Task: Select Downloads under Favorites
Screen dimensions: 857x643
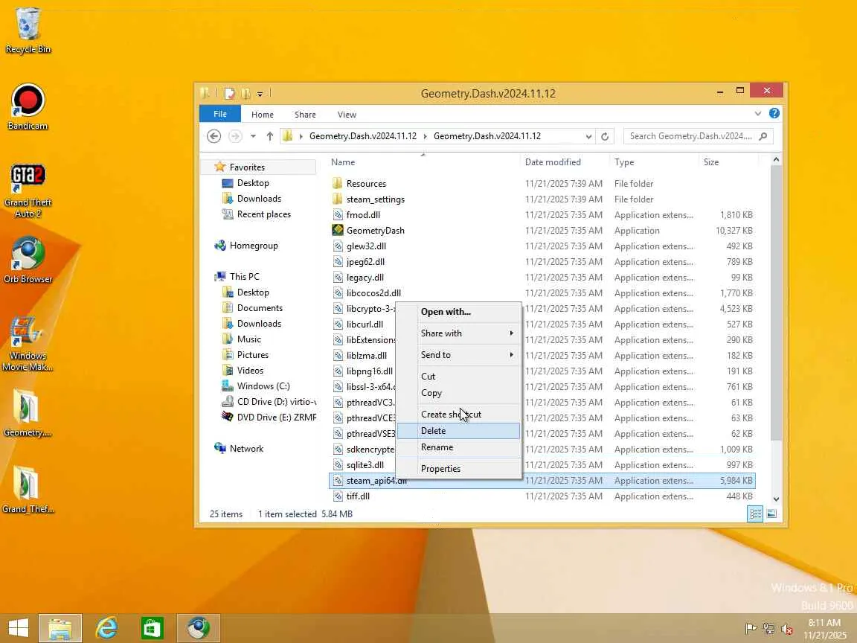Action: pos(259,199)
